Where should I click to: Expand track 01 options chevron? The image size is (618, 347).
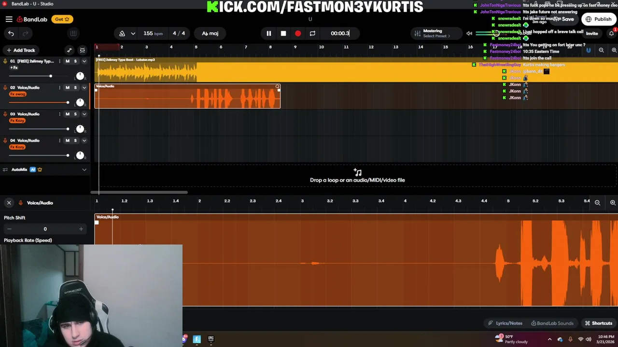coord(84,61)
